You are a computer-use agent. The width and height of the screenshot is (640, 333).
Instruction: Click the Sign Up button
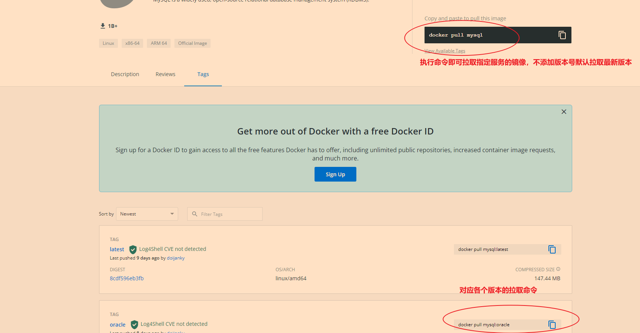[x=335, y=174]
